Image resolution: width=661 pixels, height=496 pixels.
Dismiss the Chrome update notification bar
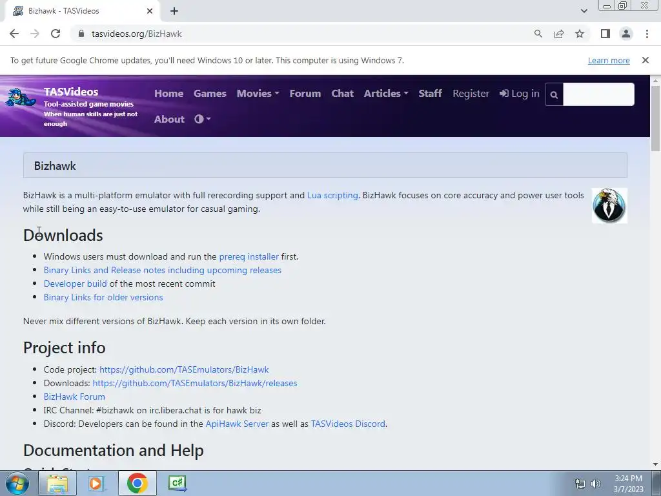(645, 60)
